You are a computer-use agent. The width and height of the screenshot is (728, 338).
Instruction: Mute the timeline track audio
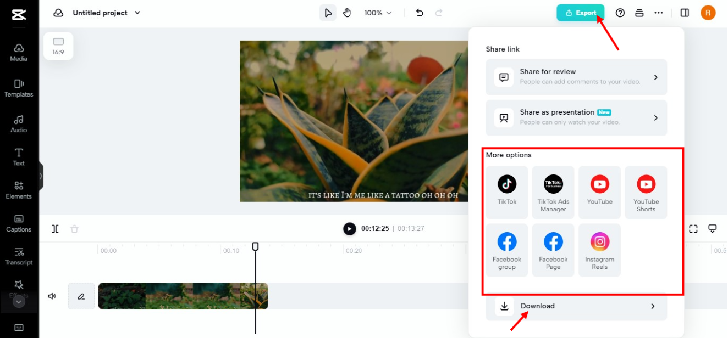52,296
